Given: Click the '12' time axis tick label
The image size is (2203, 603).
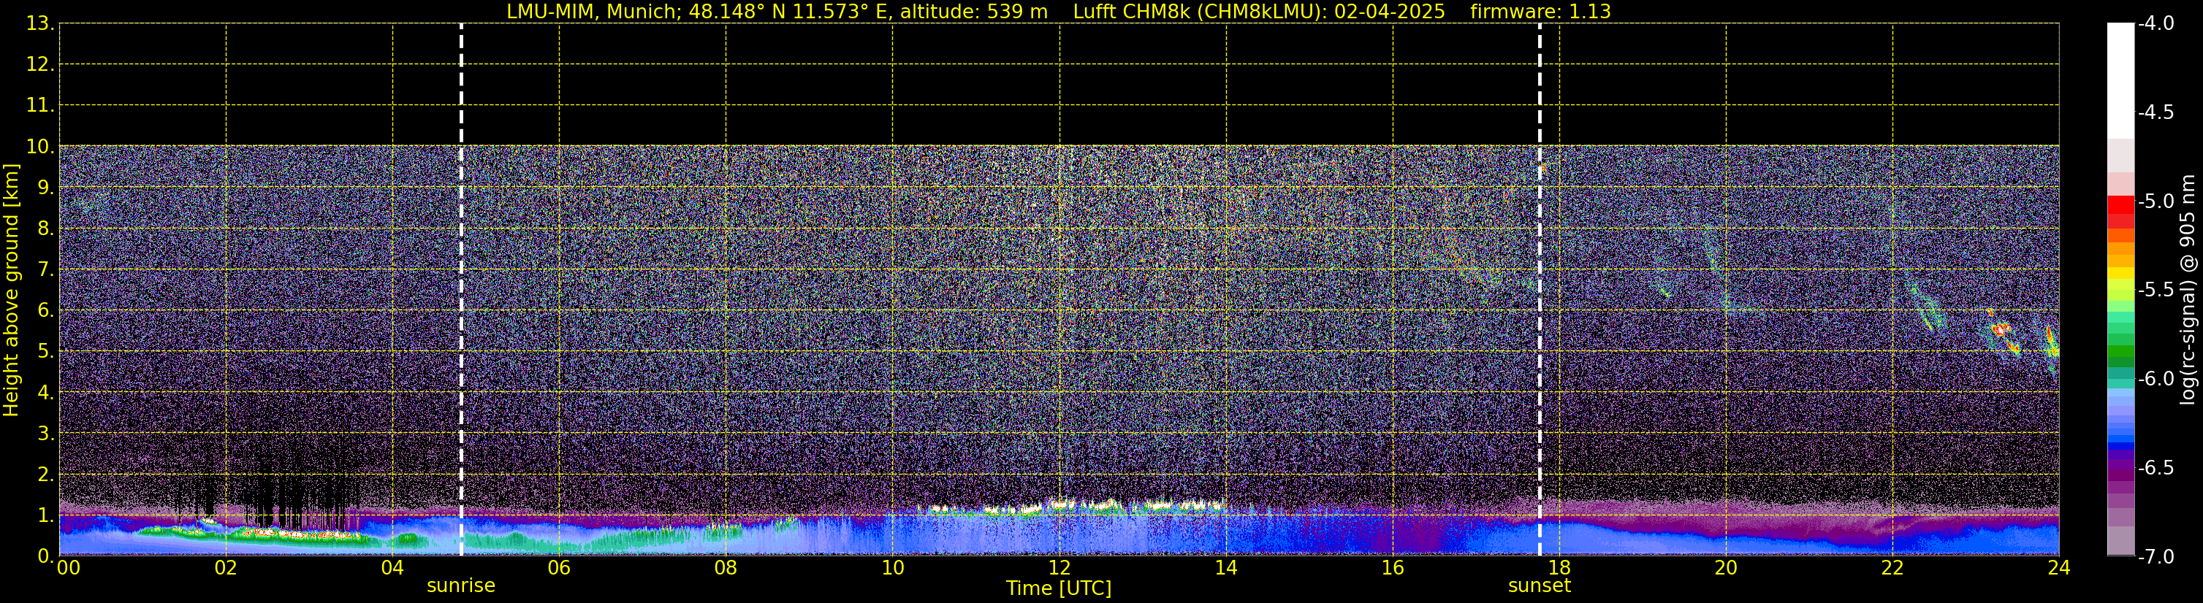Looking at the screenshot, I should tap(1059, 568).
